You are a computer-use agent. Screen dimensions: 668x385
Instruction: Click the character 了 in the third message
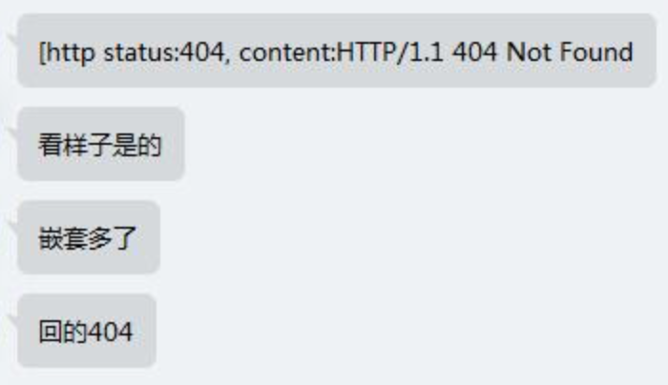tap(124, 238)
